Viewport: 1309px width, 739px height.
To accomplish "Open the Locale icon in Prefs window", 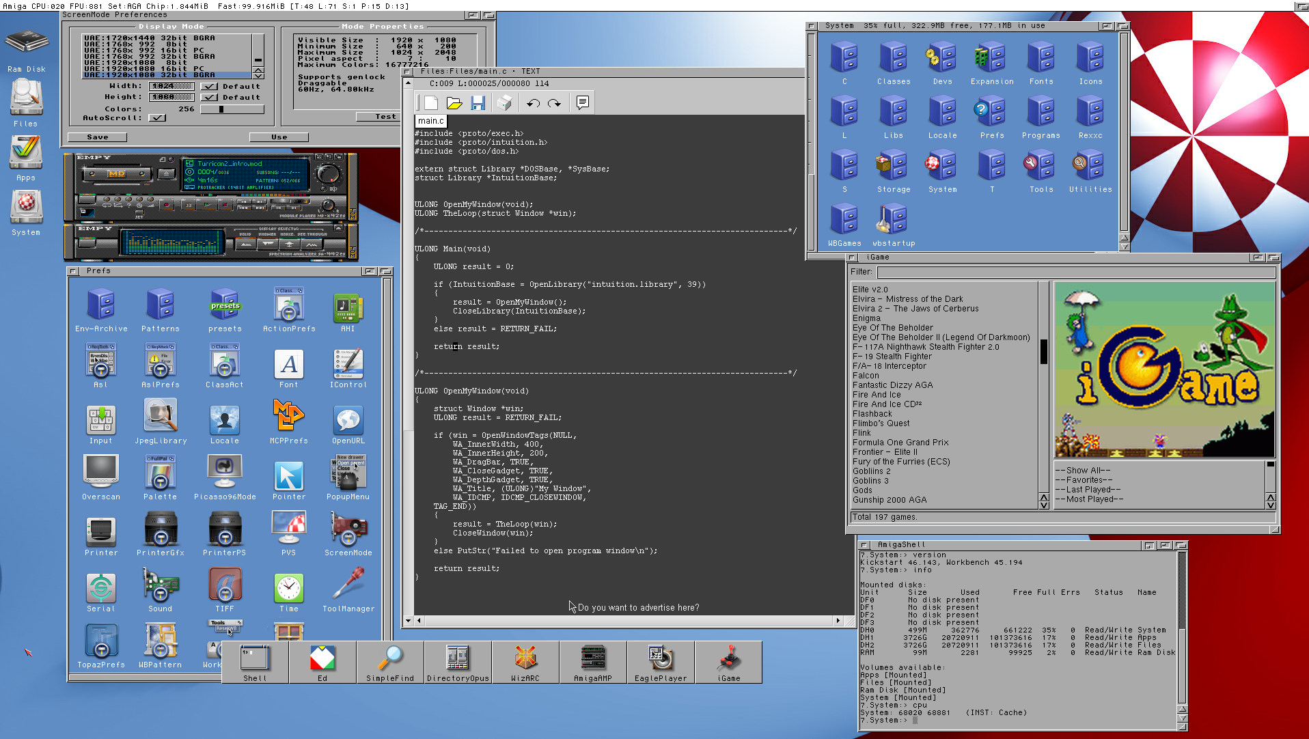I will pyautogui.click(x=225, y=423).
